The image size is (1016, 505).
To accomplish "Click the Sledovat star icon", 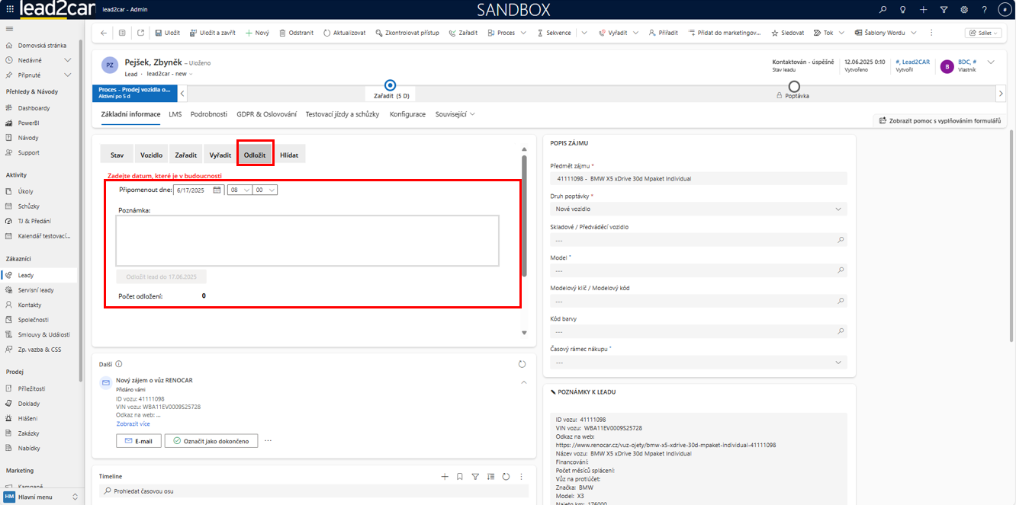I will (775, 33).
